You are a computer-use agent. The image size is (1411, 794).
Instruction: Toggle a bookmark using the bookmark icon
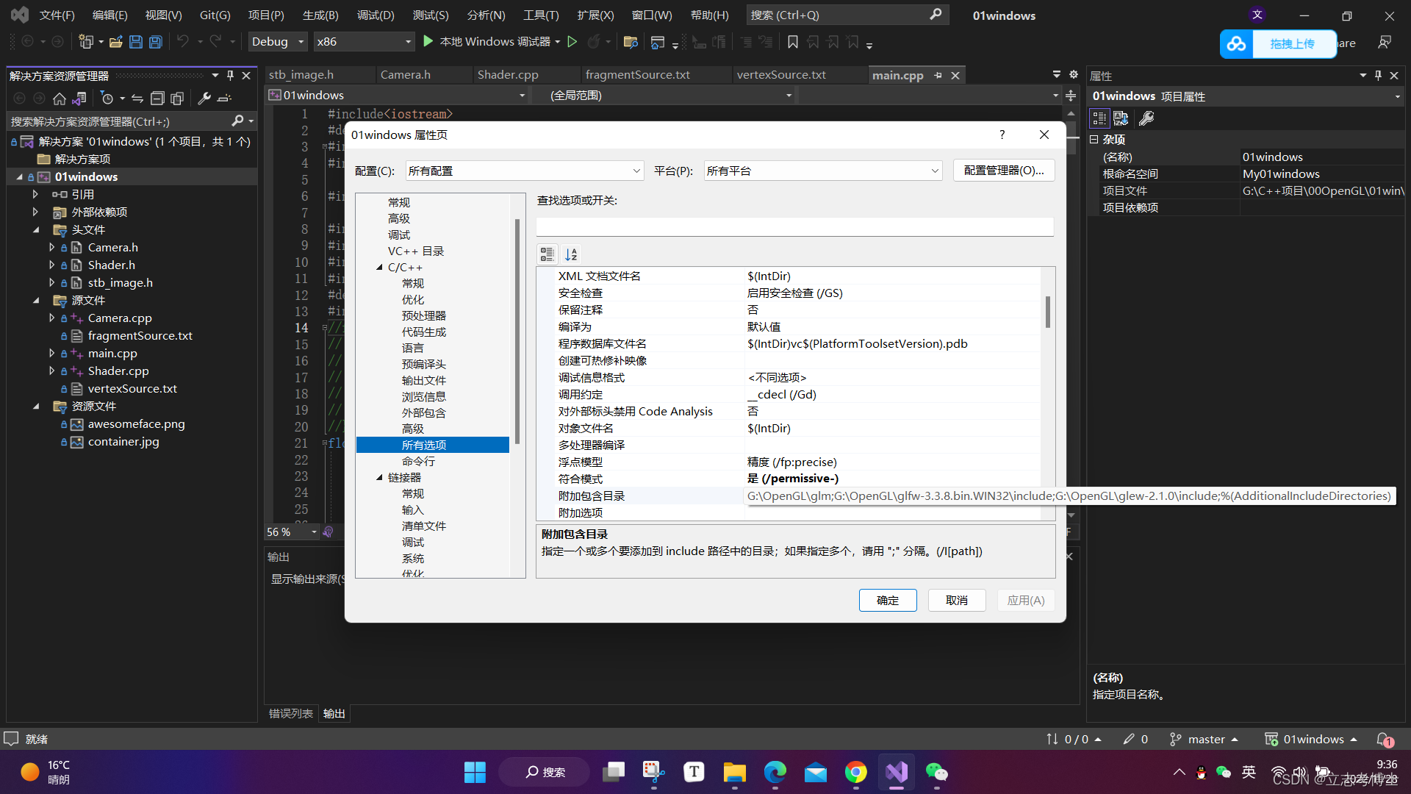[x=792, y=42]
